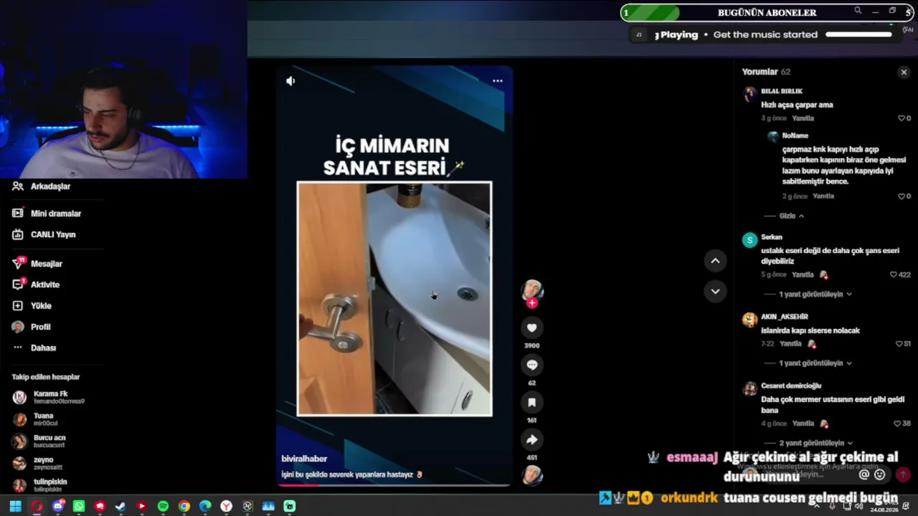Click the music note icon in the player bar
Viewport: 918px width, 516px height.
(x=639, y=34)
